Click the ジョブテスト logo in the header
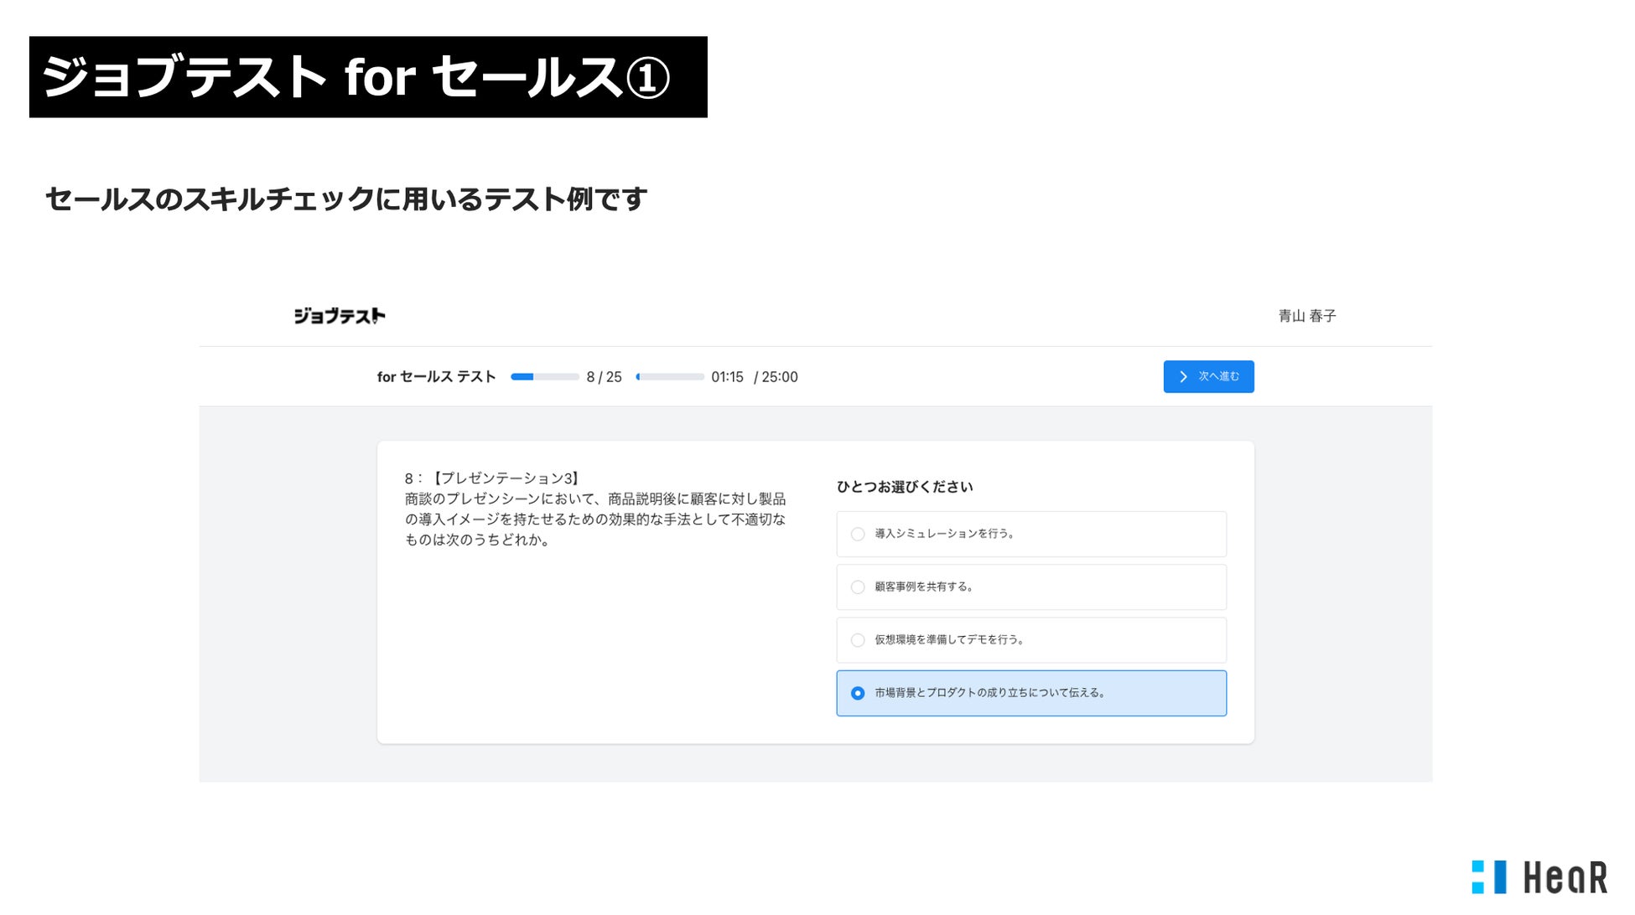 (x=339, y=316)
